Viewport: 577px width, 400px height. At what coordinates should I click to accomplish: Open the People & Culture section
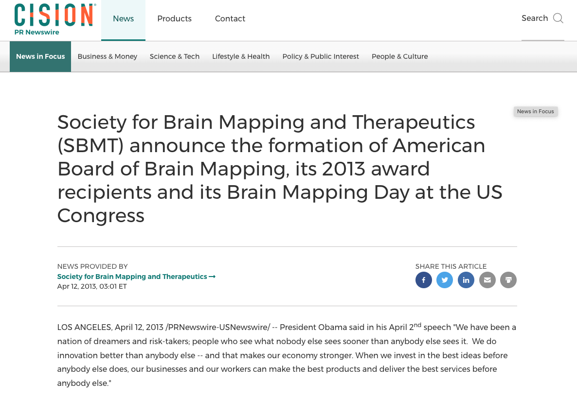click(x=399, y=56)
